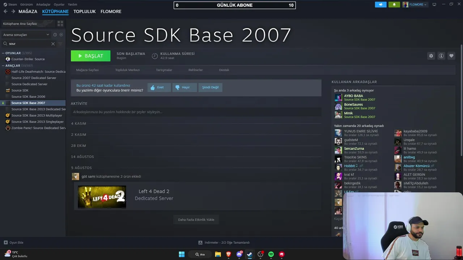463x260 pixels.
Task: Open Spotify from the taskbar
Action: click(x=271, y=254)
